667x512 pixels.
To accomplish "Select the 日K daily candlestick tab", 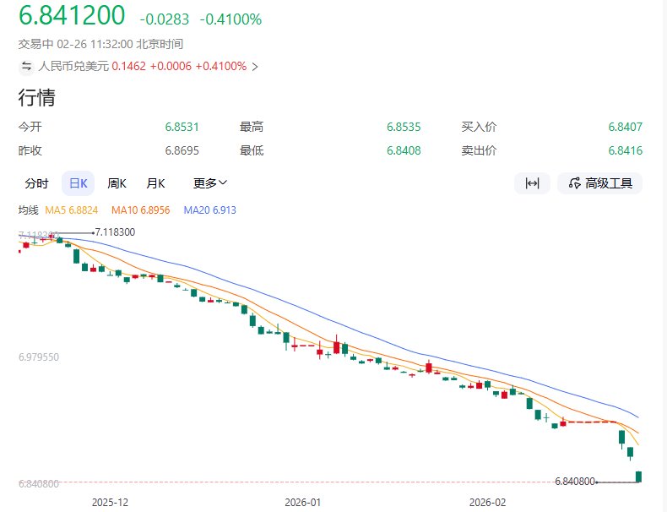I will 79,183.
